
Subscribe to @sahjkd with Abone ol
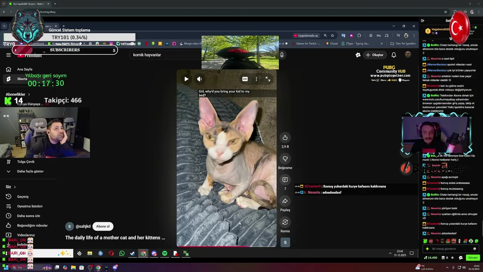103,226
